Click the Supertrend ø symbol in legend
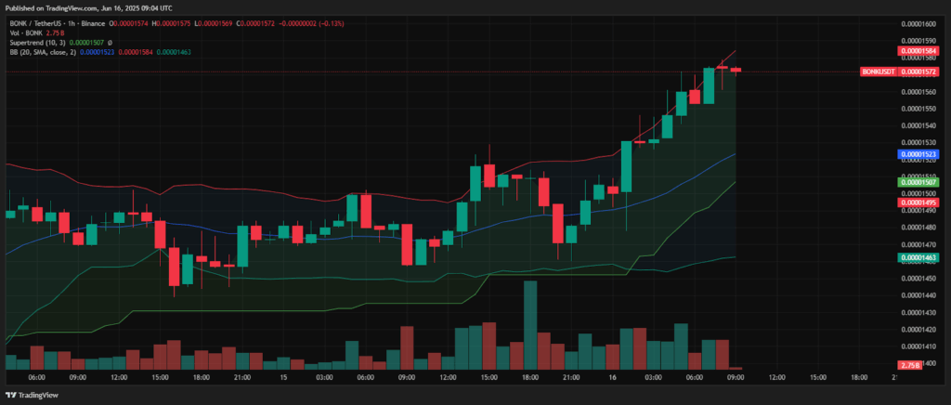Viewport: 951px width, 405px height. 110,43
